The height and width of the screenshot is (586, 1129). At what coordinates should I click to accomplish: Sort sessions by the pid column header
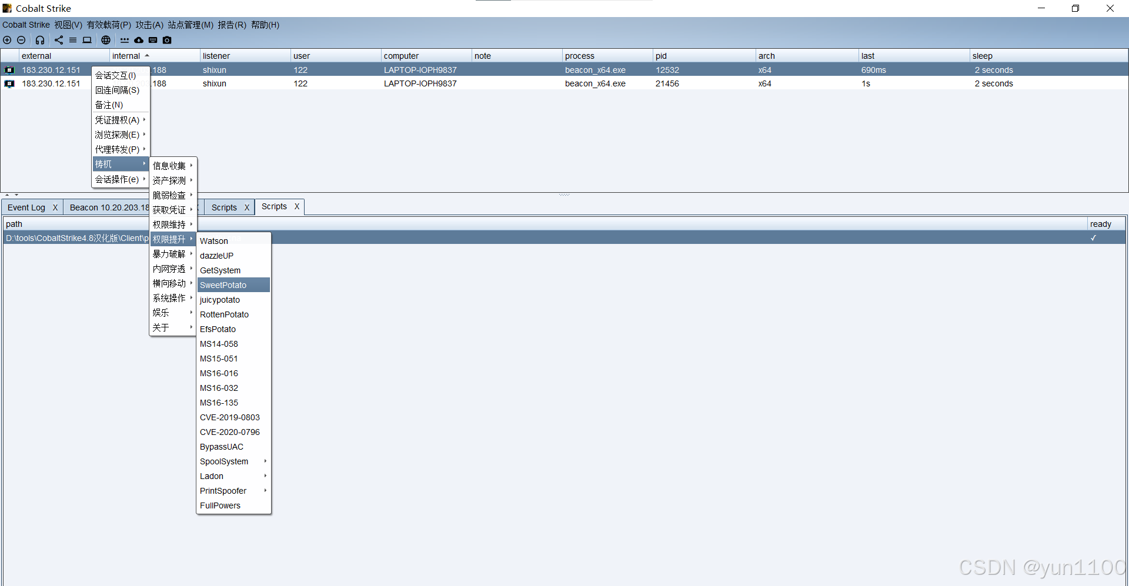704,56
